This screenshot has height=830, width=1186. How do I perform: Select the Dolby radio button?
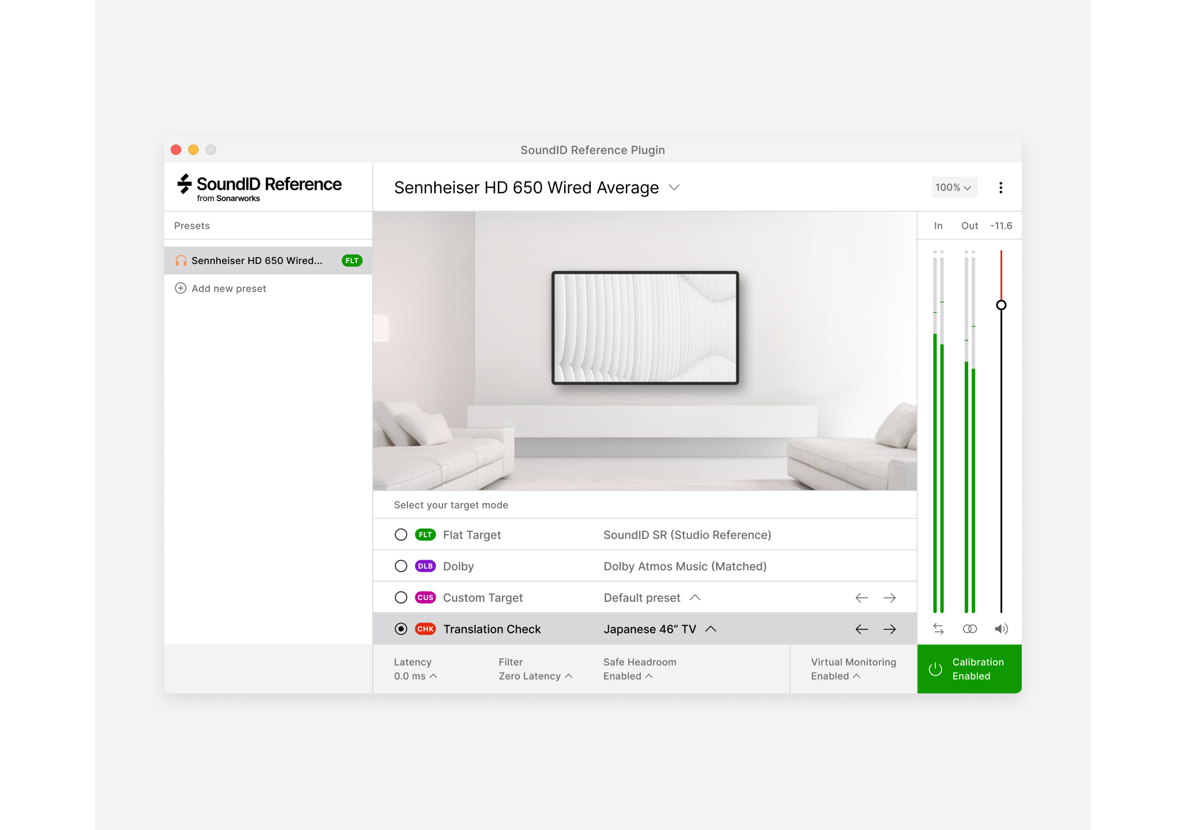(401, 566)
